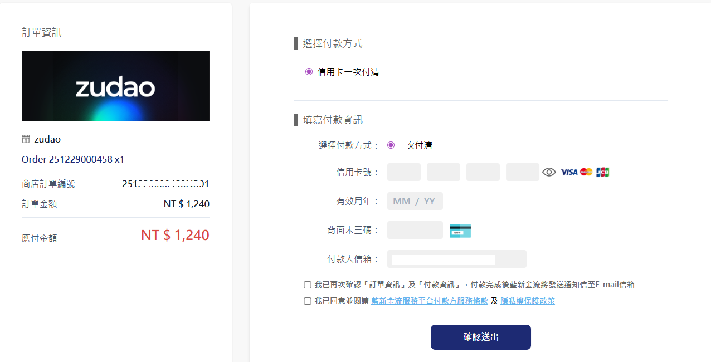This screenshot has width=711, height=362.
Task: Click the second credit card number box
Action: pos(444,172)
